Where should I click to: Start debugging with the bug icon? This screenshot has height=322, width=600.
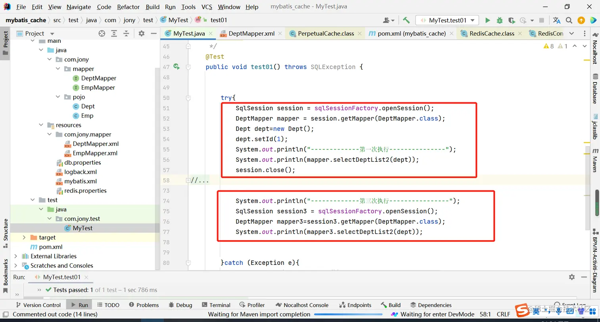(500, 20)
